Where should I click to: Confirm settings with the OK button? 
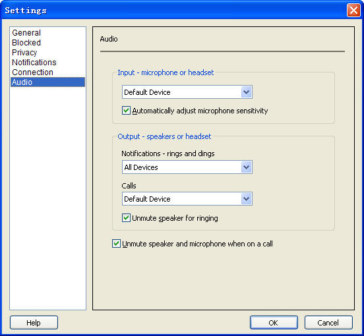click(x=274, y=323)
